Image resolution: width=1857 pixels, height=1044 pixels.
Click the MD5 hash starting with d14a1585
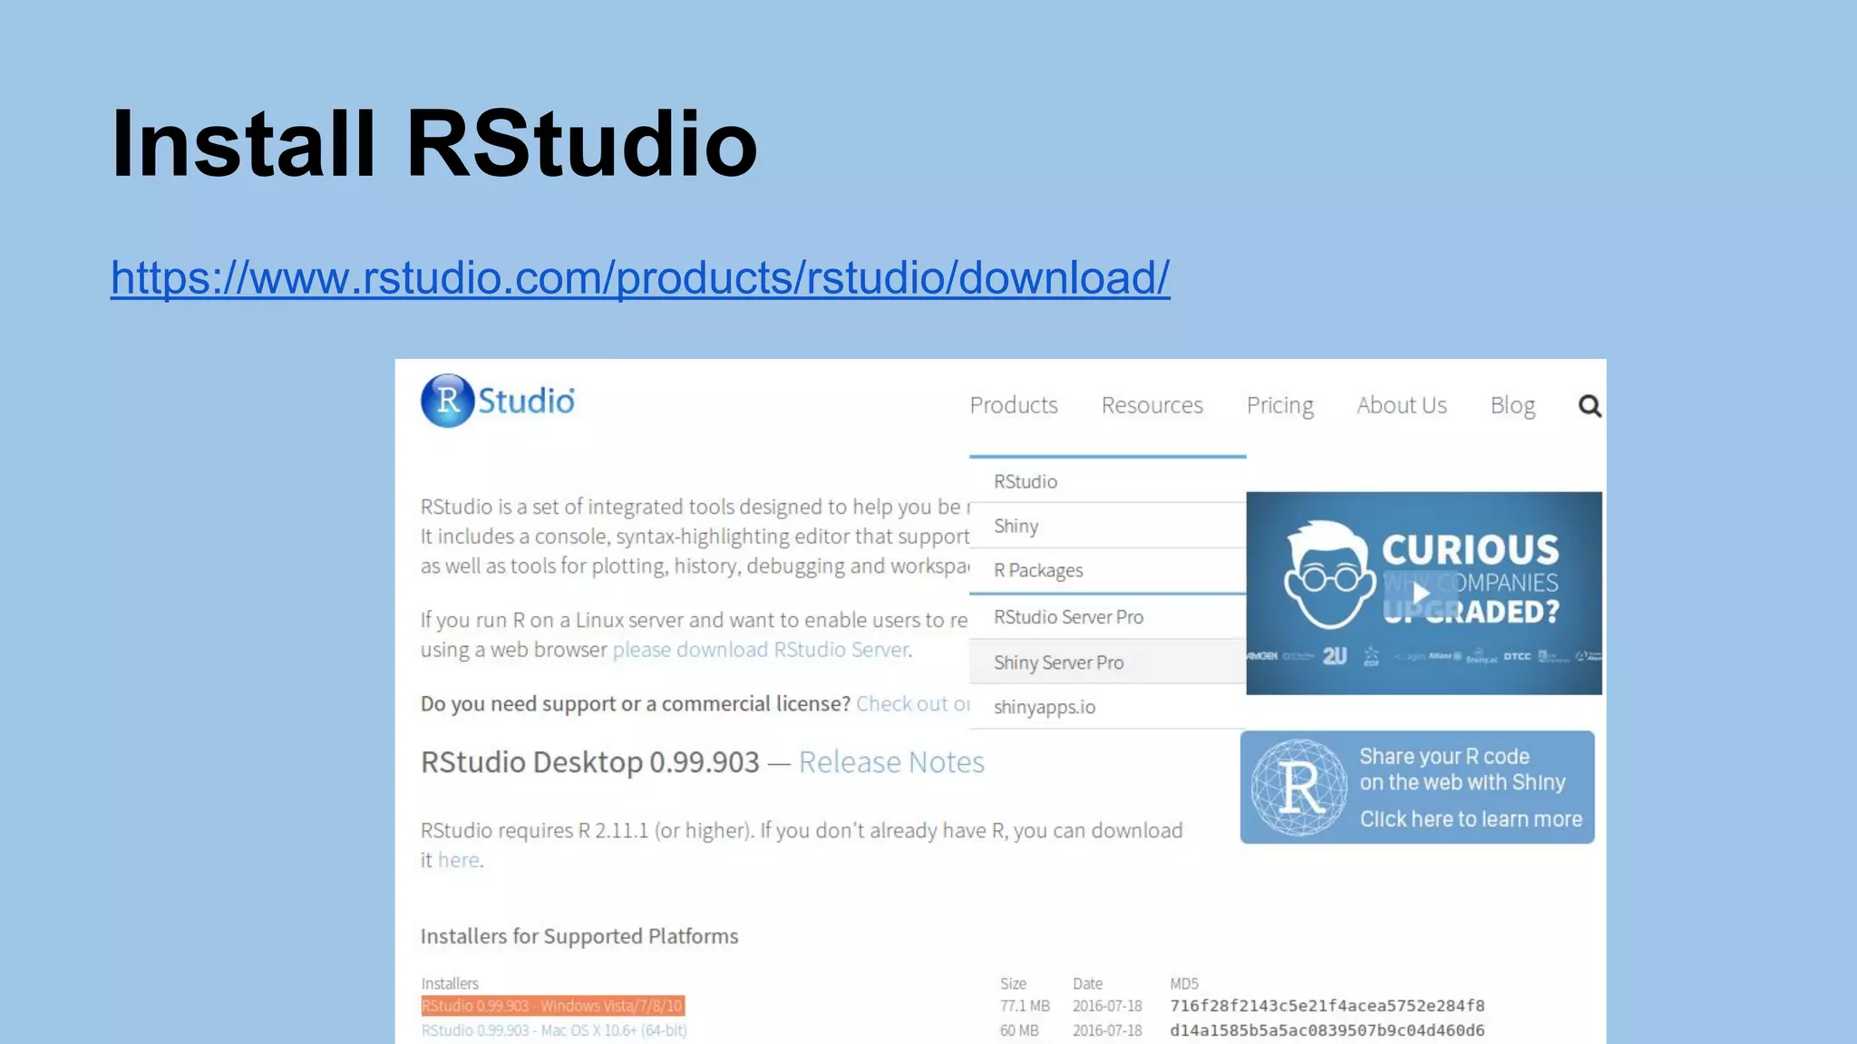[1327, 1030]
